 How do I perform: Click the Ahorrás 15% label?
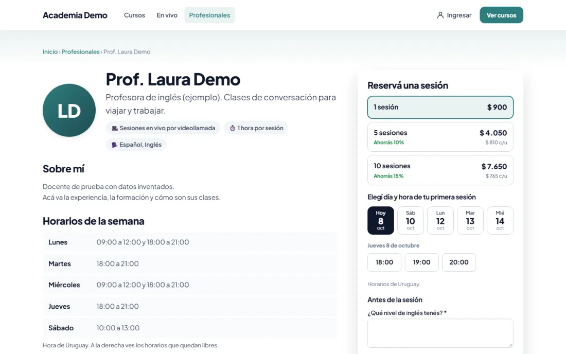[x=388, y=176]
